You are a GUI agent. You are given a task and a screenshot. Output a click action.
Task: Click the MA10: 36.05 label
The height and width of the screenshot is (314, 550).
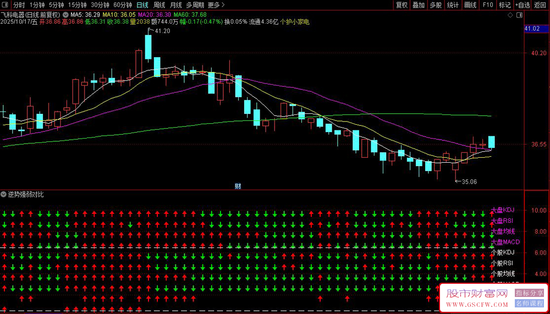click(x=119, y=15)
